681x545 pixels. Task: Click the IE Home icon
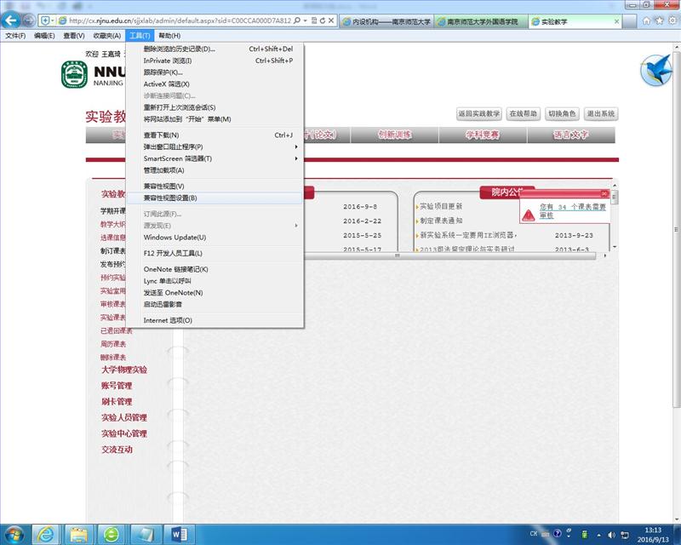648,20
